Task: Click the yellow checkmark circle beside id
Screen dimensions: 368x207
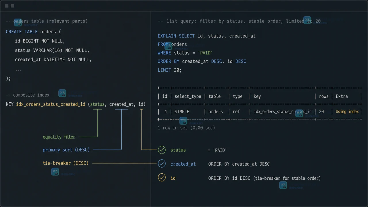Action: click(x=162, y=178)
